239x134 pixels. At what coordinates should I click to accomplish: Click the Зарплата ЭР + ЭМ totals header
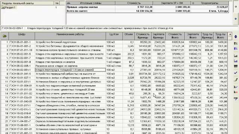[172, 3]
